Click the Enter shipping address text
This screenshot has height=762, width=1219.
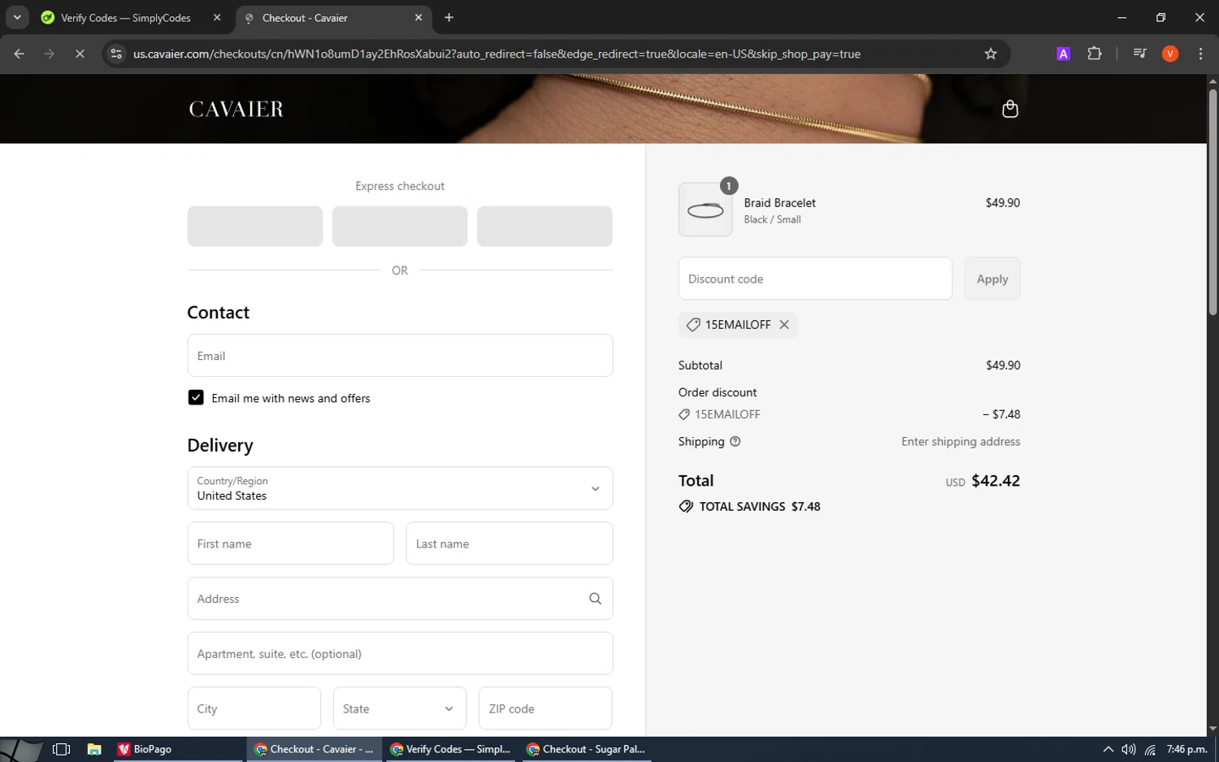(961, 441)
